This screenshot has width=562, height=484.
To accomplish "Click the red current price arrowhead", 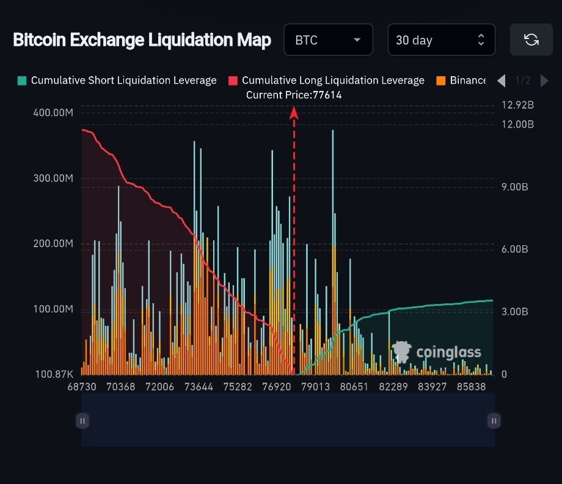I will (294, 112).
